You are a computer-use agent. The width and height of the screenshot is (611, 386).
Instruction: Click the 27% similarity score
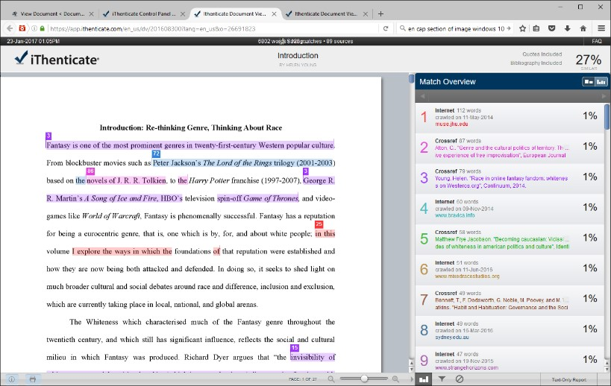pos(589,60)
